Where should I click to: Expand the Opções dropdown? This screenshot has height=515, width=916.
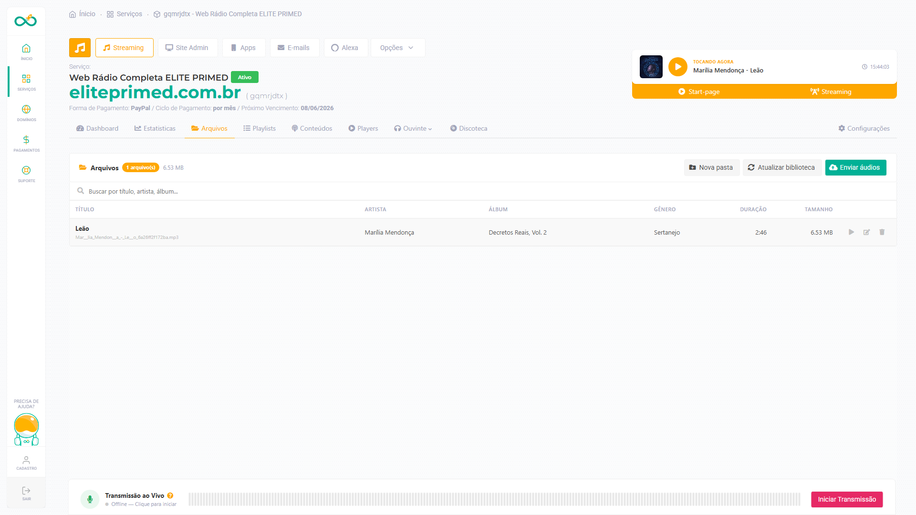tap(397, 48)
